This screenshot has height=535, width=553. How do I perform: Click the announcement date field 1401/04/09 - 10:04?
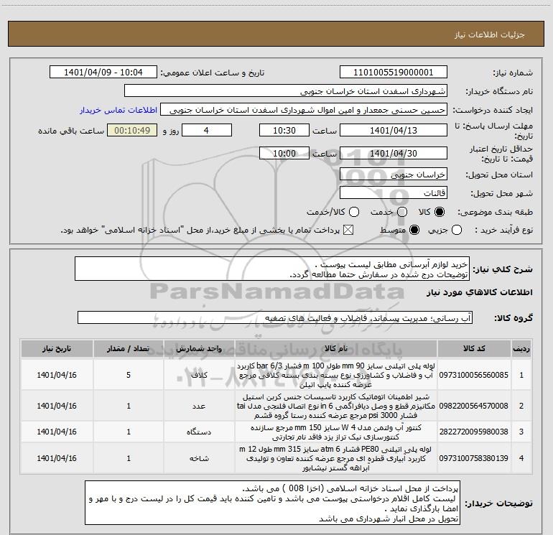point(103,73)
